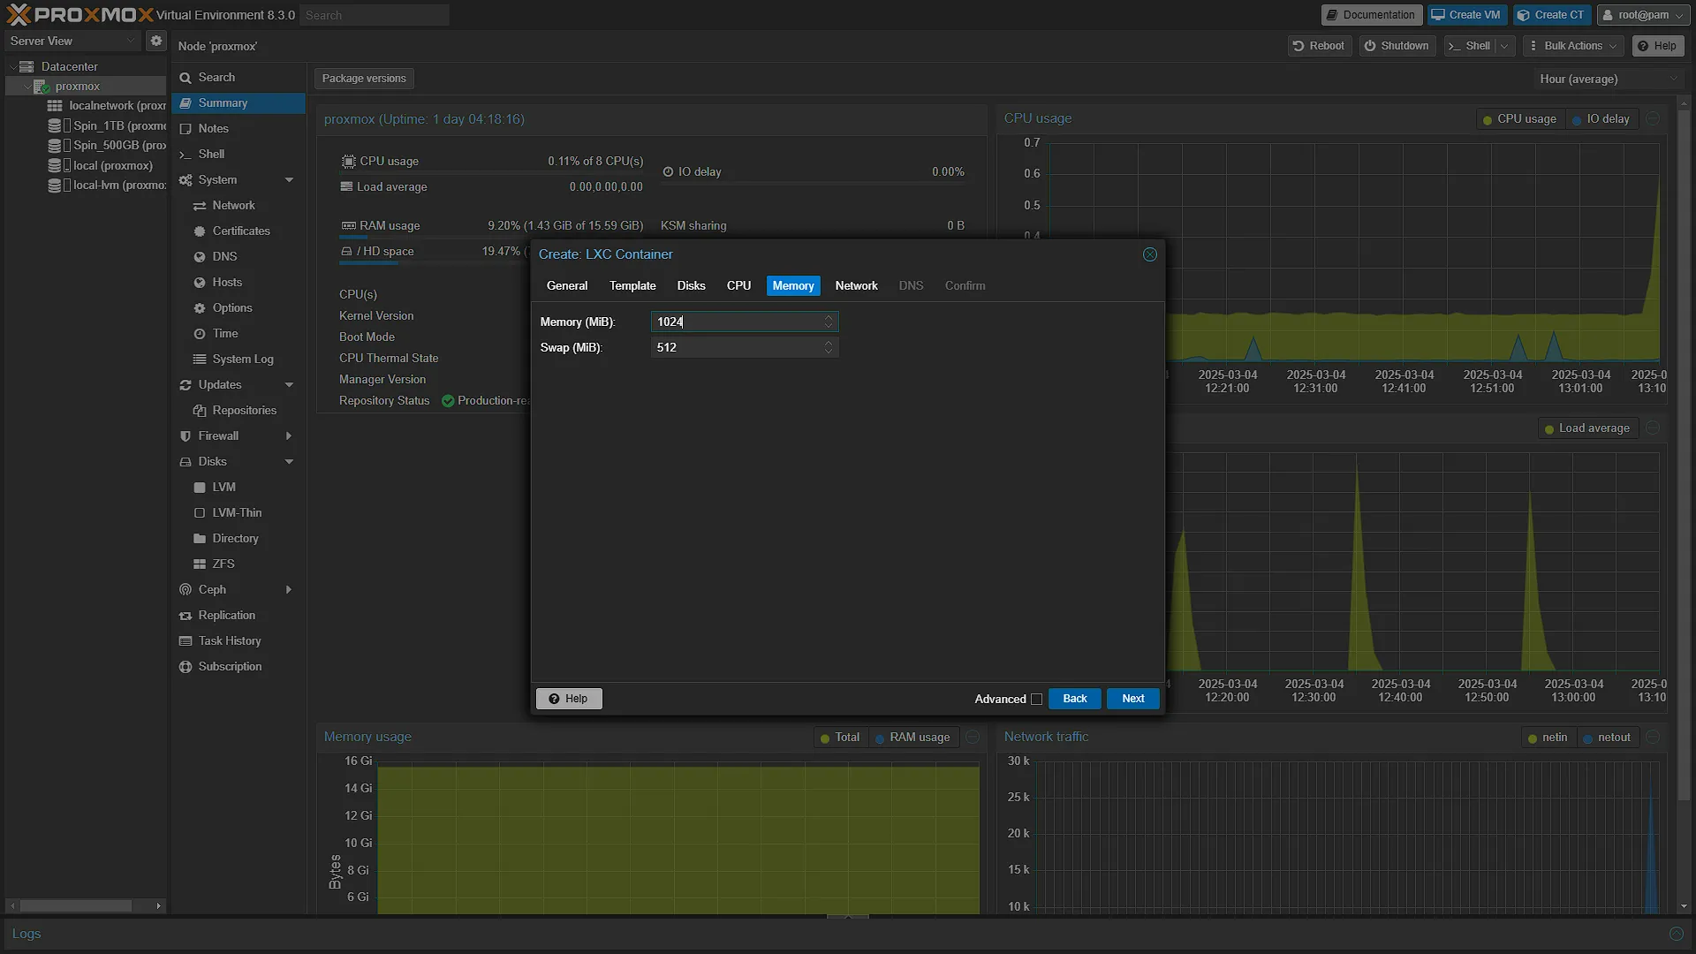Screen dimensions: 1696x954
Task: Open the Network item under System
Action: tap(233, 205)
